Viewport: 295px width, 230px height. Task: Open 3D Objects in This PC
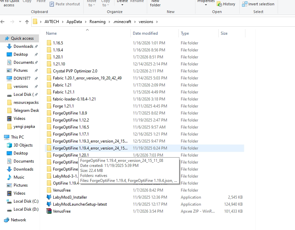[x=9, y=145]
